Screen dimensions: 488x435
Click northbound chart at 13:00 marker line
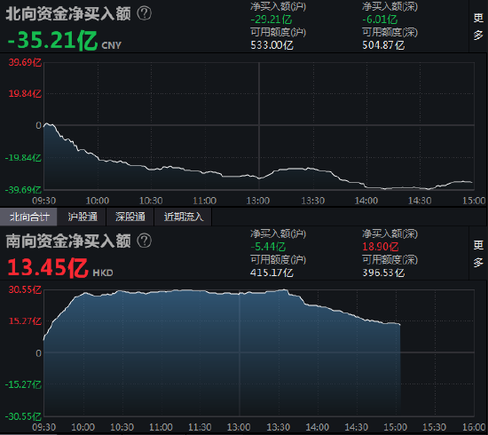[x=259, y=125]
